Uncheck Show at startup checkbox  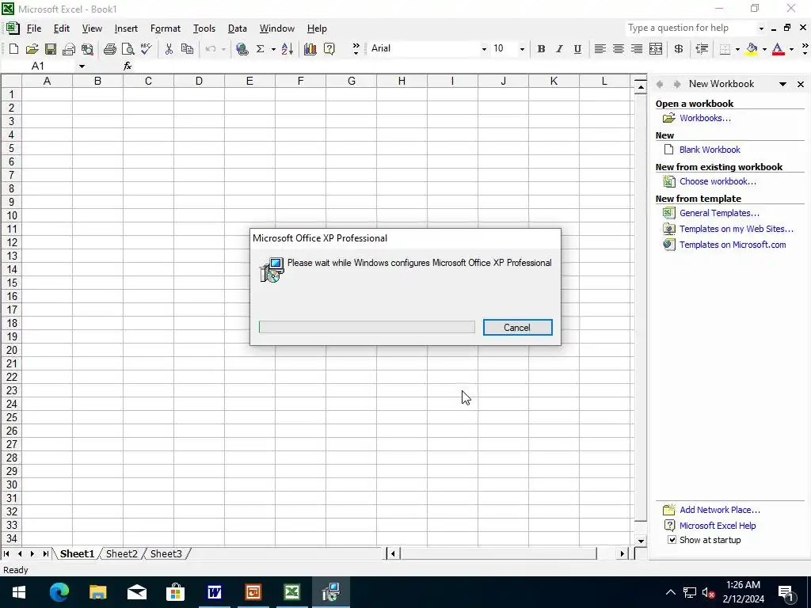click(x=672, y=540)
